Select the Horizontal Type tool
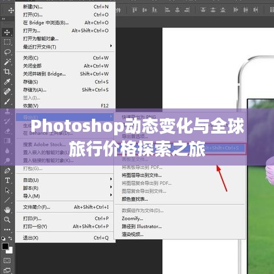274x274 pixels. [x=7, y=180]
